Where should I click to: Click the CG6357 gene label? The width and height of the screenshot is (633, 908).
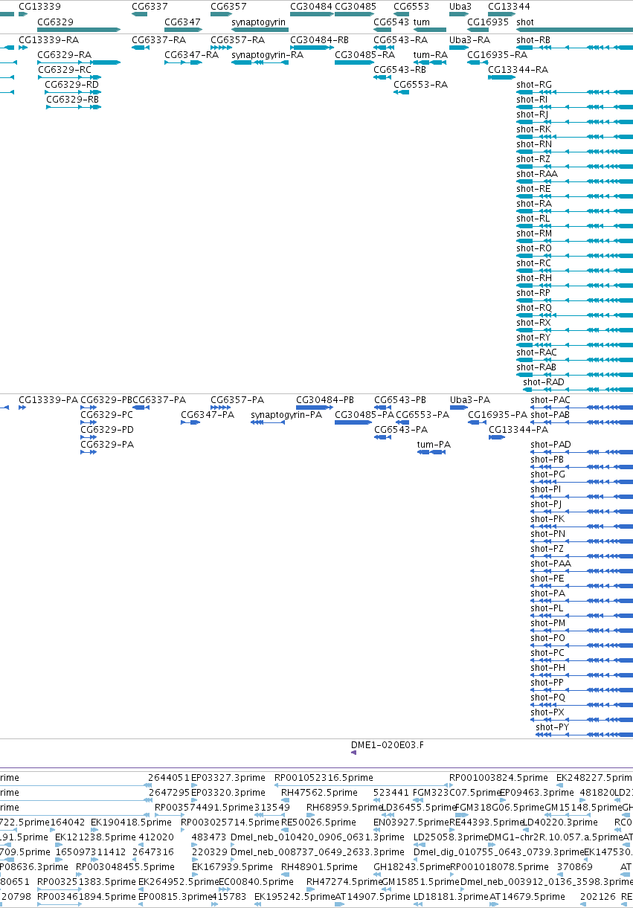click(228, 7)
